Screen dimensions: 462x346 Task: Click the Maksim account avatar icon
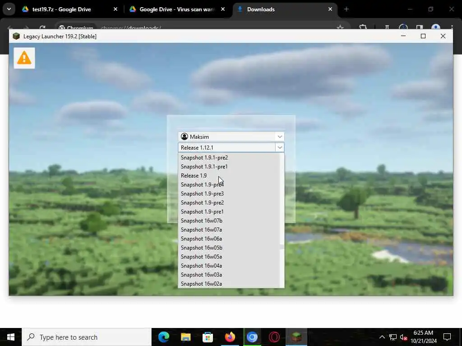click(x=185, y=137)
